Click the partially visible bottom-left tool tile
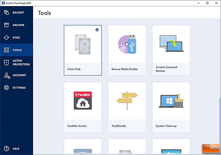Screen dimensions: 221x155 [x=83, y=147]
